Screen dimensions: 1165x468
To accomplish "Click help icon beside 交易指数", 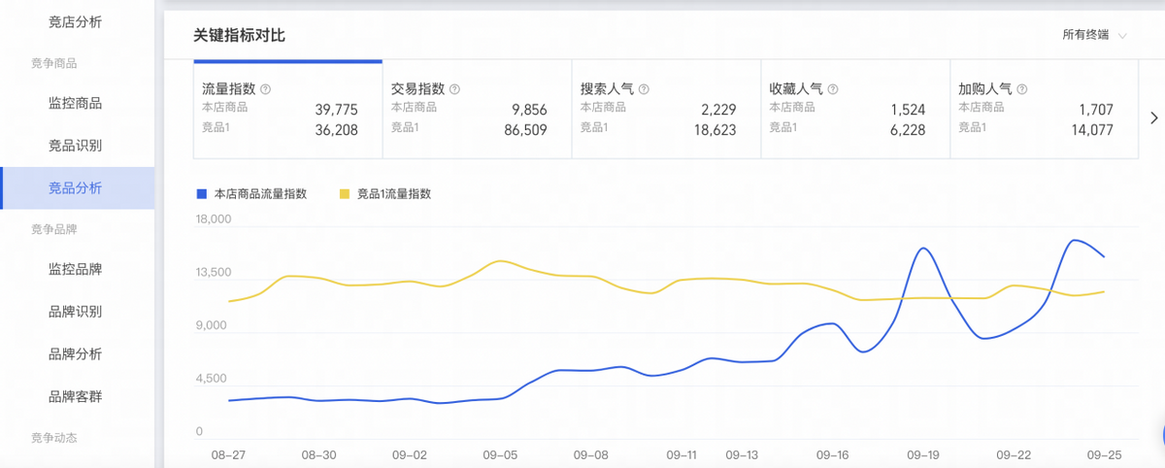I will pos(455,89).
